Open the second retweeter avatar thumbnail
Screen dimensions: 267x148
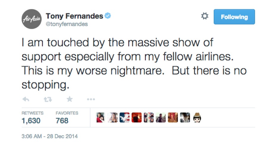point(113,117)
